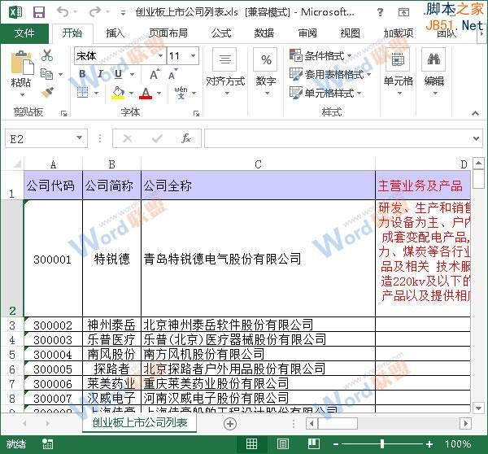
Task: Switch to Page Break Preview
Action: pos(313,443)
